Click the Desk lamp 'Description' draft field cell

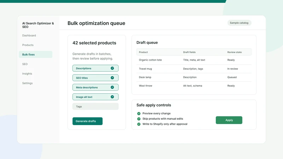(x=190, y=77)
